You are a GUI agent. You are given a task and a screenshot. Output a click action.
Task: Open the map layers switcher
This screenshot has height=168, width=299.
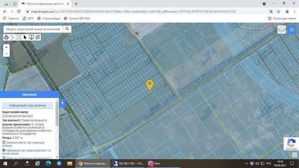282,30
